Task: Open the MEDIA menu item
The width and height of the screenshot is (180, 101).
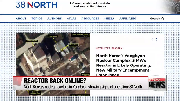Action: (109, 19)
